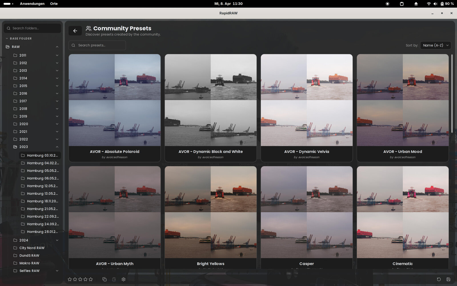
Task: Click the Search presets field
Action: point(100,45)
